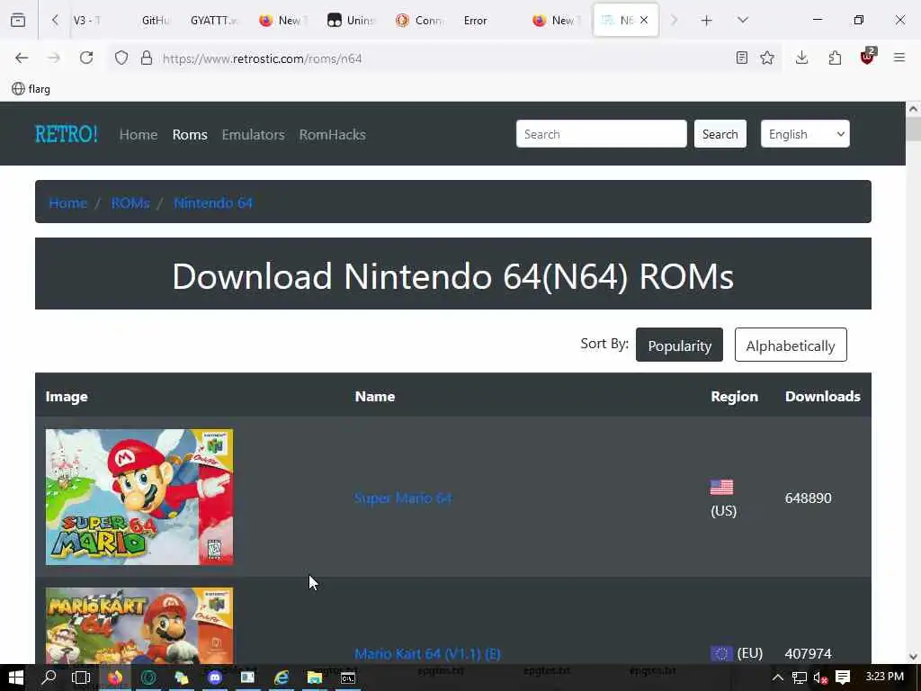921x691 pixels.
Task: Open Command Prompt from the taskbar
Action: [348, 678]
